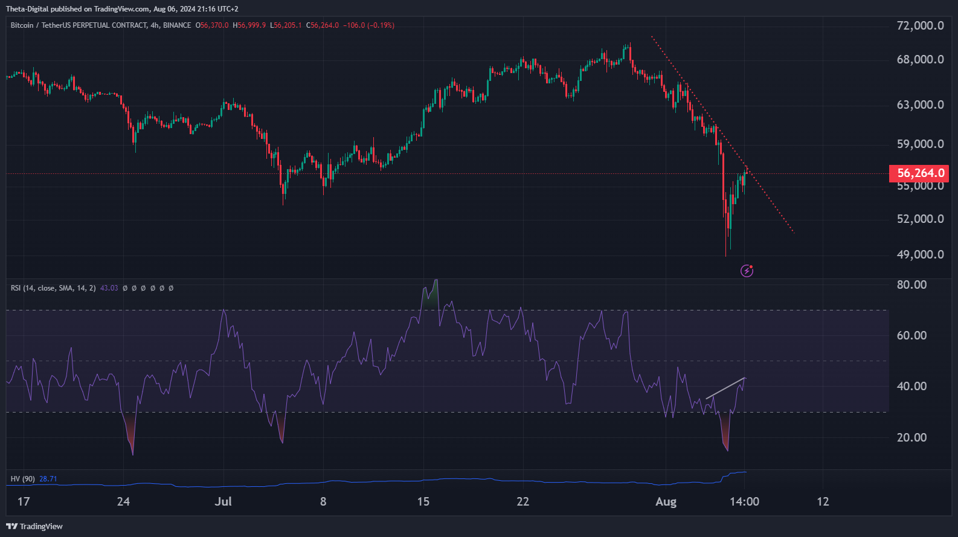Click the 22 date label on time axis
This screenshot has width=958, height=537.
[x=523, y=501]
